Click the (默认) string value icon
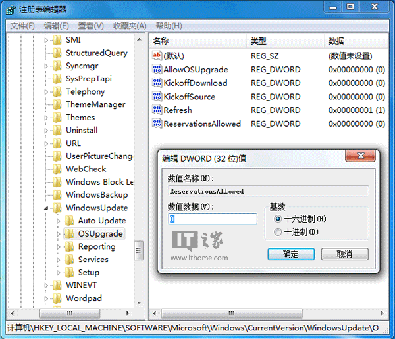Viewport: 395px width, 339px height. [x=157, y=56]
